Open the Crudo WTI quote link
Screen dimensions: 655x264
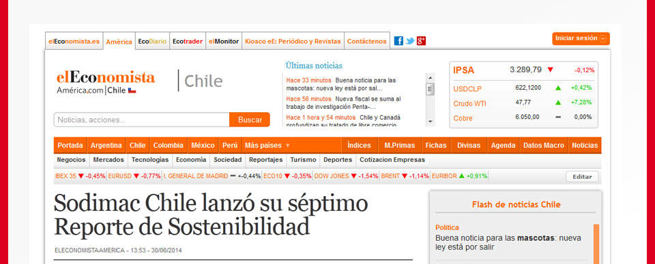point(469,103)
